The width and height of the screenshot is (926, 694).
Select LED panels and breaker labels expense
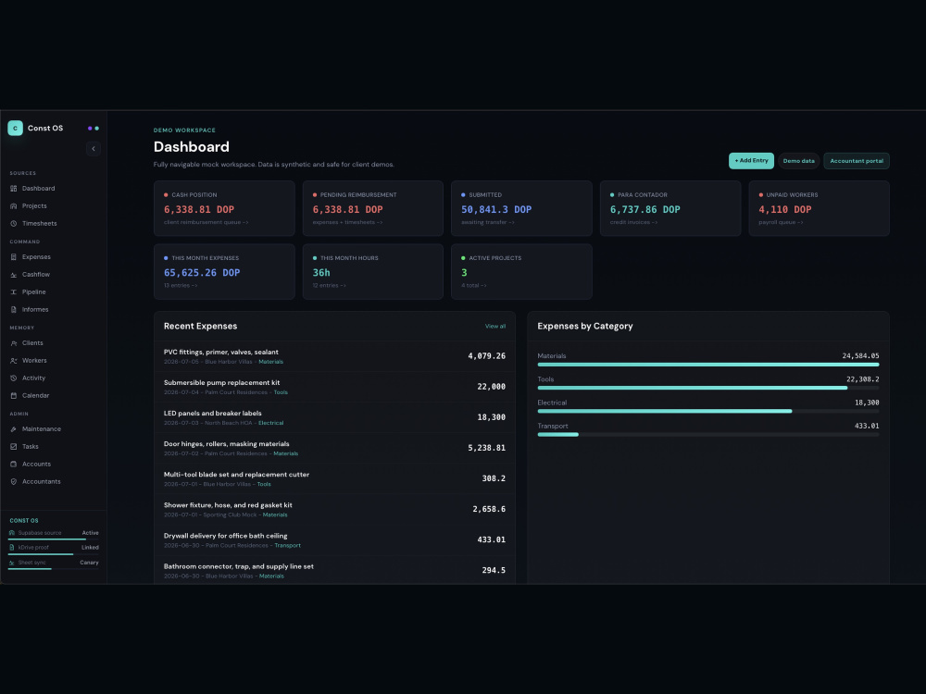334,418
